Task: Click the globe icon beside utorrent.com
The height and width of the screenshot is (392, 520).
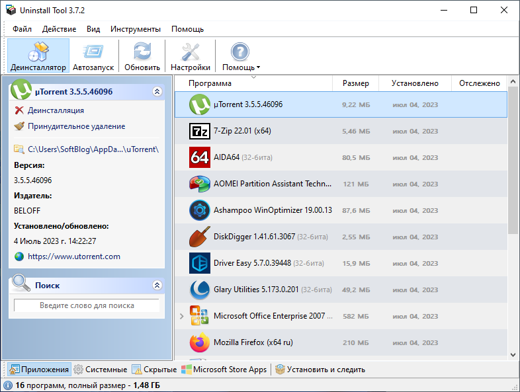Action: pyautogui.click(x=19, y=256)
